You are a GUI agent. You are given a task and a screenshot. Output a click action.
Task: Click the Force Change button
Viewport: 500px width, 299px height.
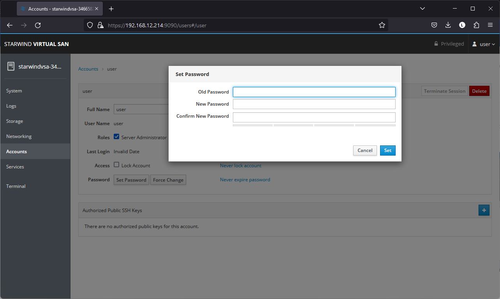coord(168,180)
